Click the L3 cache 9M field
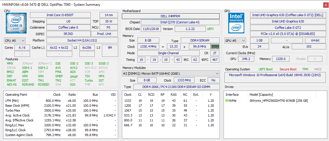Image resolution: width=329 pixels, height=141 pixels. click(110, 50)
